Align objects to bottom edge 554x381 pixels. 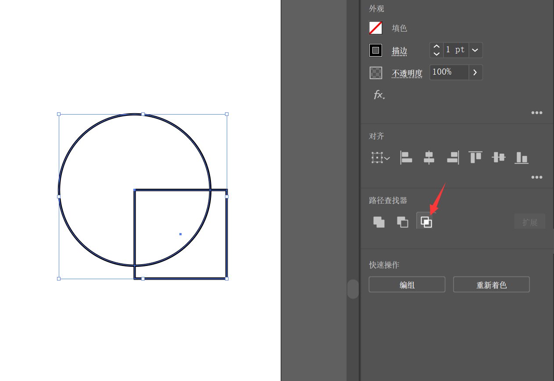pos(522,158)
